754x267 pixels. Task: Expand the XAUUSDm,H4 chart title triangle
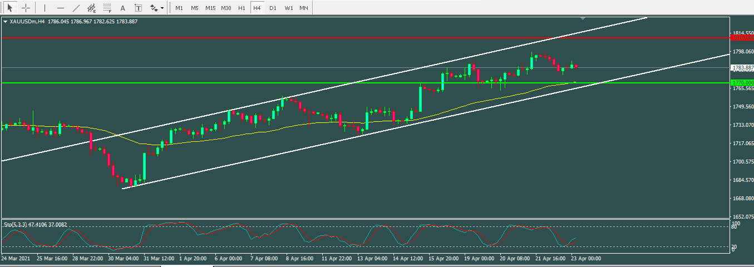click(6, 22)
